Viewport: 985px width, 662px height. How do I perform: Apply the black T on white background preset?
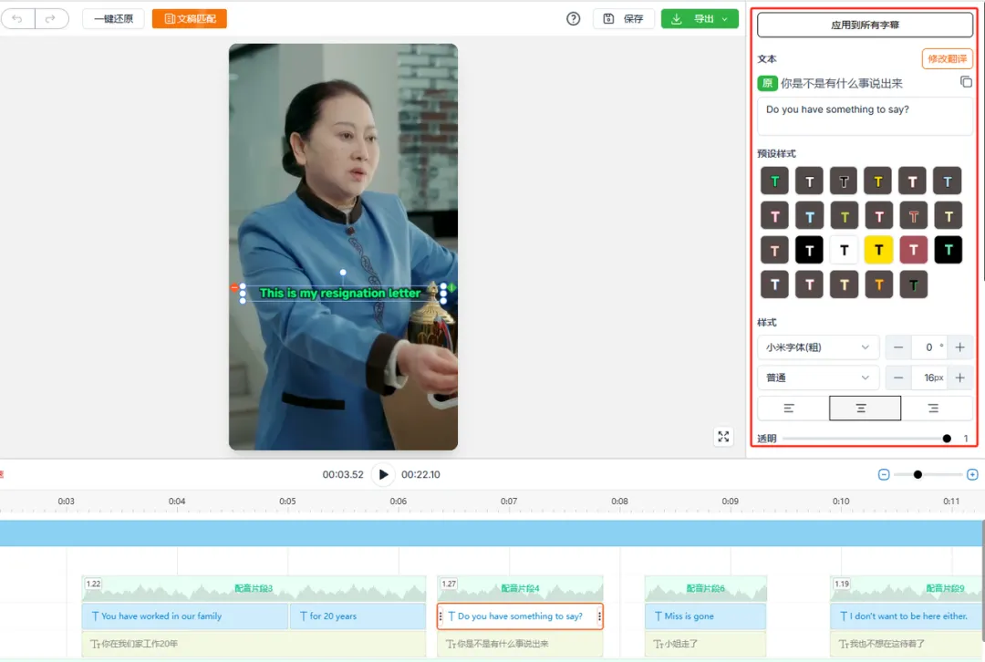coord(844,251)
